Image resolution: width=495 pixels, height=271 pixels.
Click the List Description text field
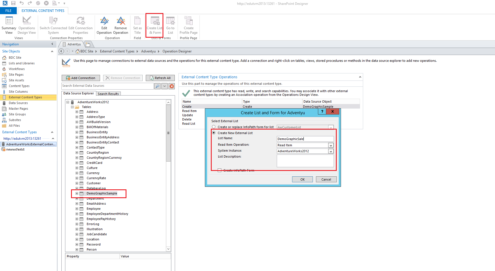click(x=305, y=161)
